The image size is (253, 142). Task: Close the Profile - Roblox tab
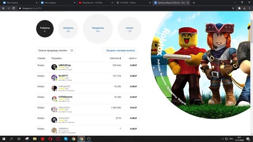click(150, 3)
